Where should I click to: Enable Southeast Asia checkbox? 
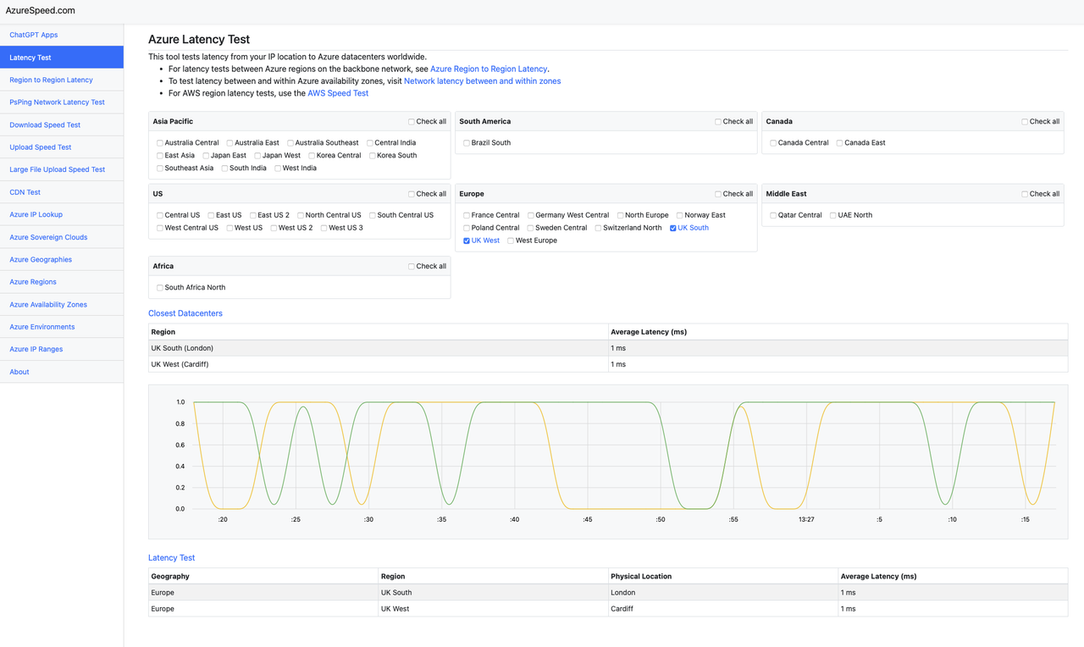tap(160, 169)
